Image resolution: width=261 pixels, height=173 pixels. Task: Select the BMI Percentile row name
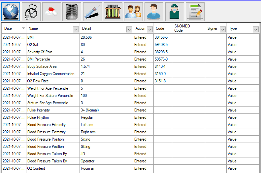pyautogui.click(x=53, y=59)
